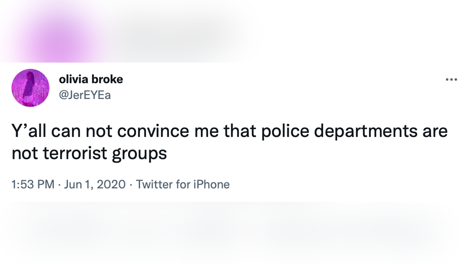Viewport: 469px width, 264px height.
Task: Click the word iPhone in the source label
Action: point(211,184)
